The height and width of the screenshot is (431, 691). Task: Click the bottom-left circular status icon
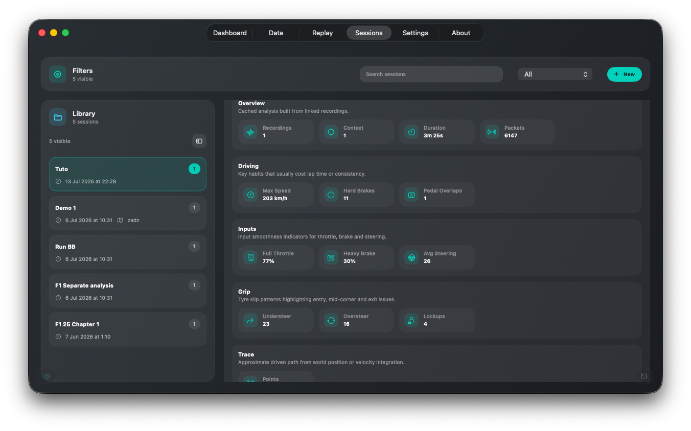tap(47, 376)
